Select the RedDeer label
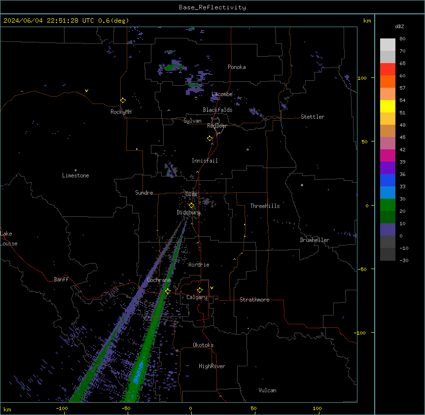This screenshot has width=425, height=415. (x=217, y=126)
